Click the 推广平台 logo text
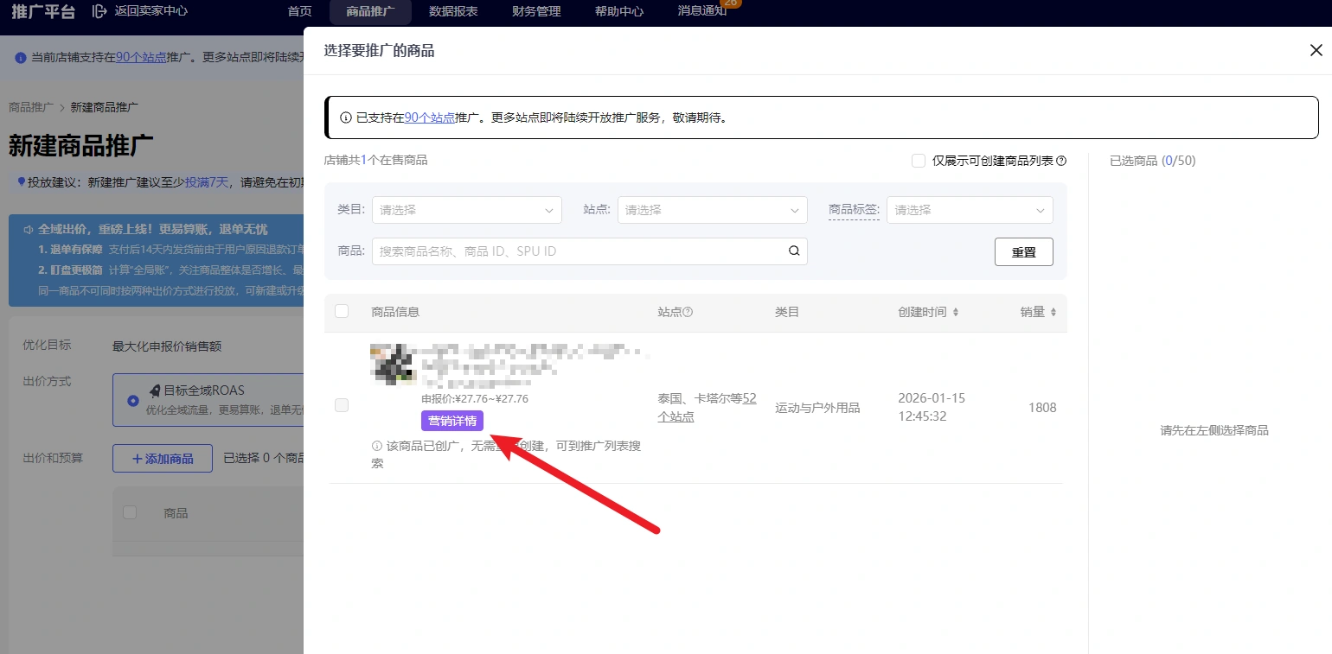 43,11
